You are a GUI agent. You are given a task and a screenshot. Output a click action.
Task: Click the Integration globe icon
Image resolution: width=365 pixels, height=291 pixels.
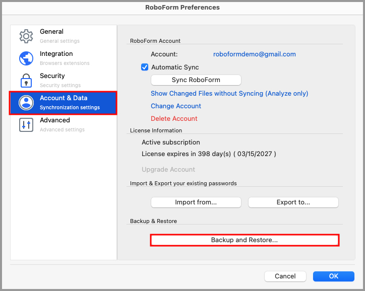pos(26,58)
